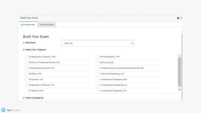Click the subject list scroll-down arrow
Screen dimensions: 201x113
(180, 90)
